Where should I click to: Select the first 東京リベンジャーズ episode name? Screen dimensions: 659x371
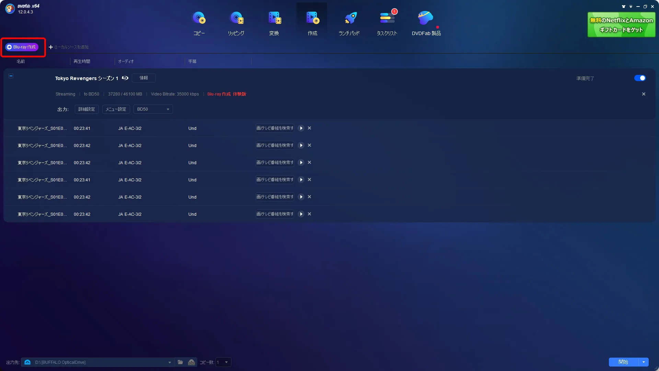click(x=42, y=128)
